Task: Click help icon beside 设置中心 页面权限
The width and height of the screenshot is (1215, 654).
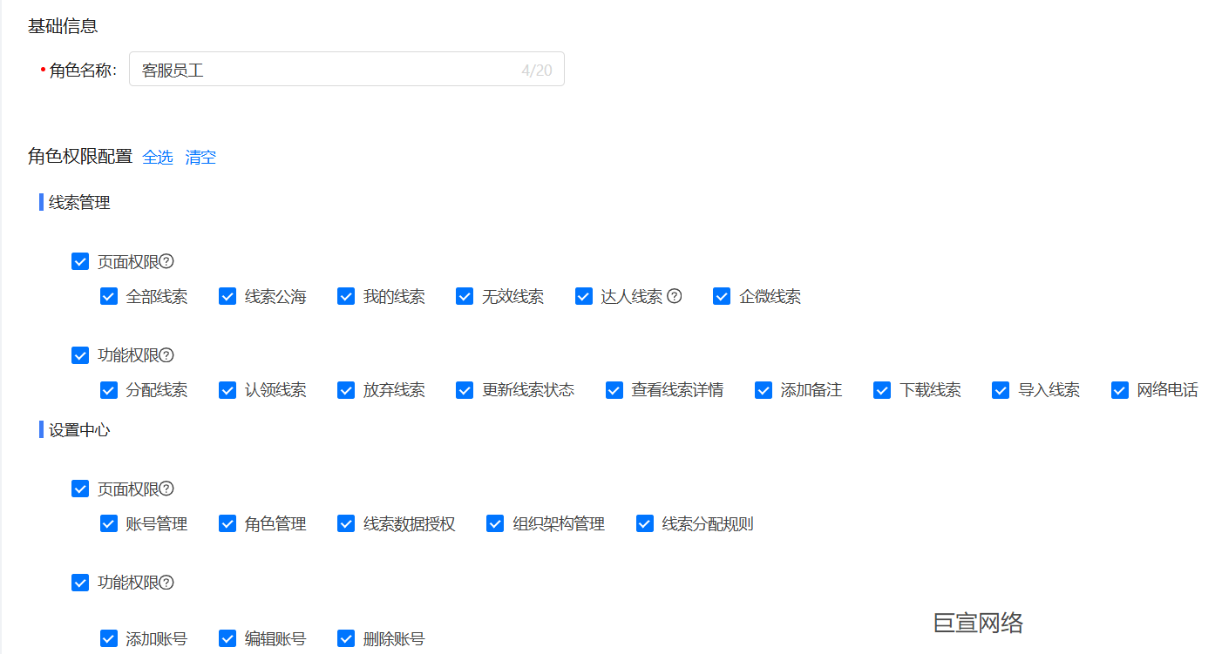Action: (x=166, y=489)
